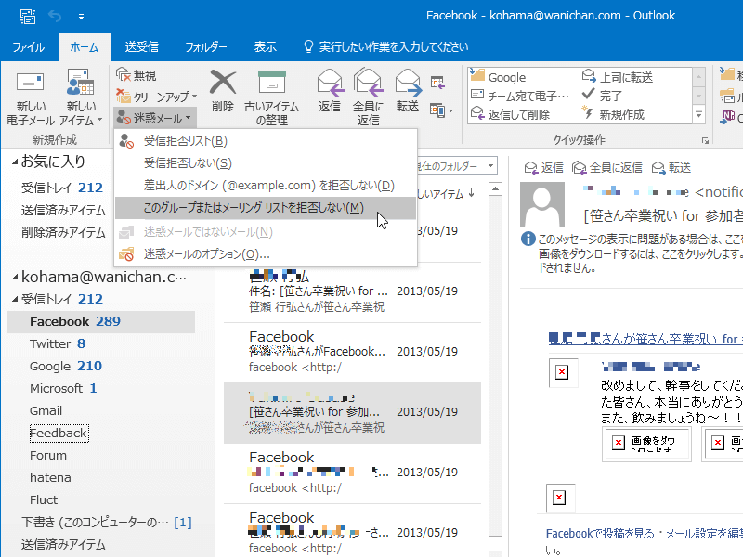Select the Microsoft 1 folder
Viewport: 743px width, 557px height.
click(63, 388)
